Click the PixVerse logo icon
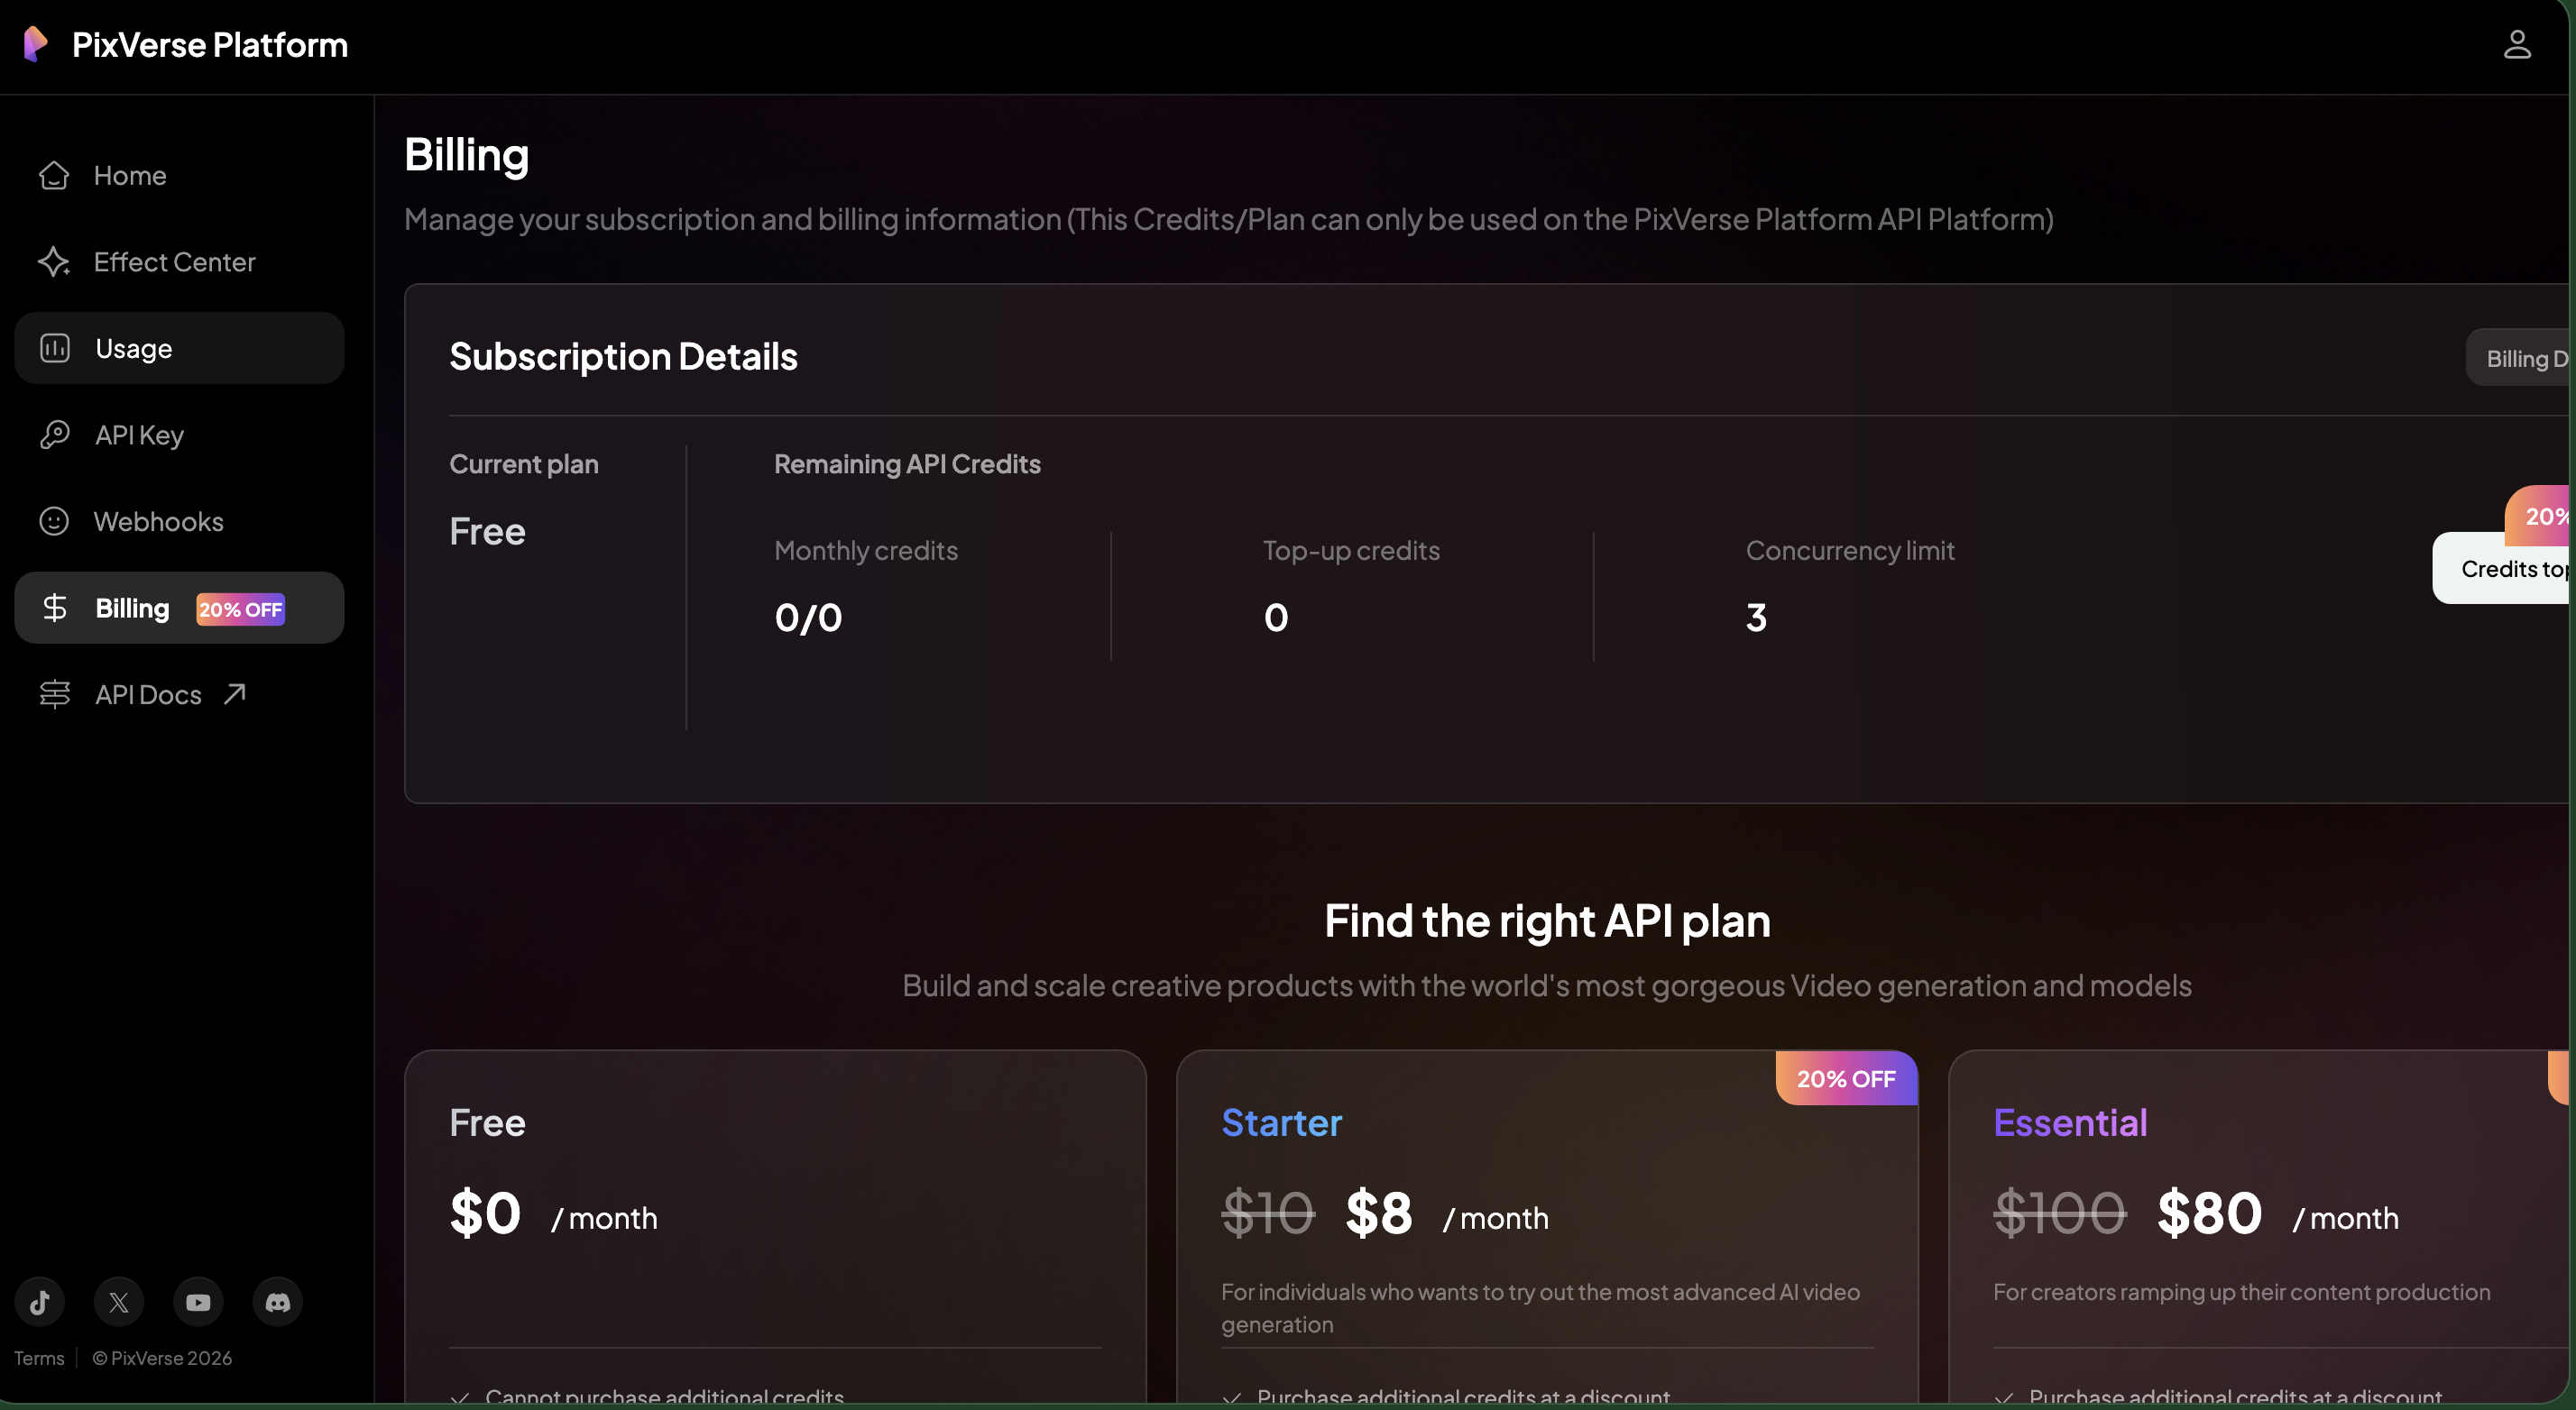Viewport: 2576px width, 1410px height. coord(36,44)
